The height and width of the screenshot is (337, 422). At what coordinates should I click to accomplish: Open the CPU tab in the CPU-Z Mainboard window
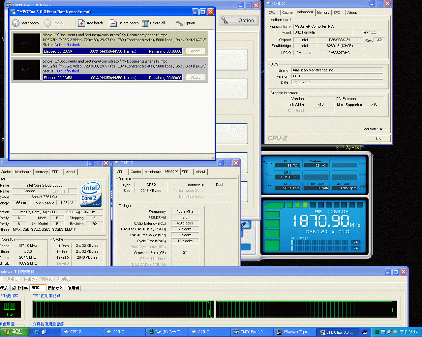(x=272, y=13)
